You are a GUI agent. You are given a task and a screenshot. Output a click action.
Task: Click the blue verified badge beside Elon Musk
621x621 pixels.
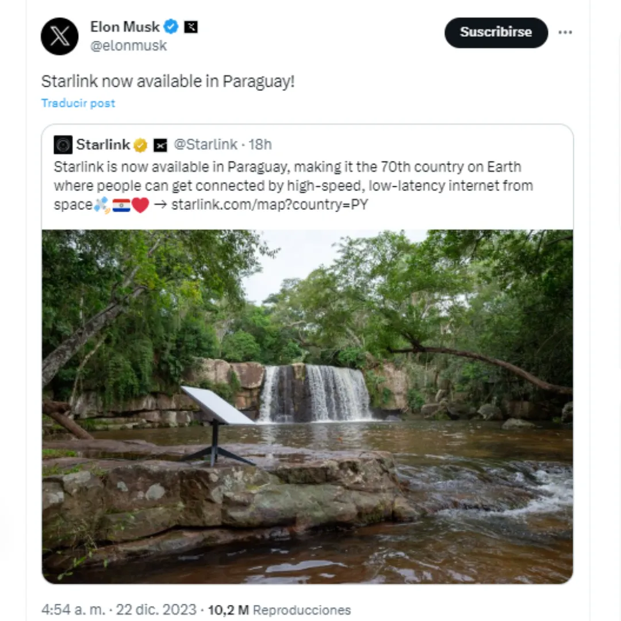(x=171, y=26)
